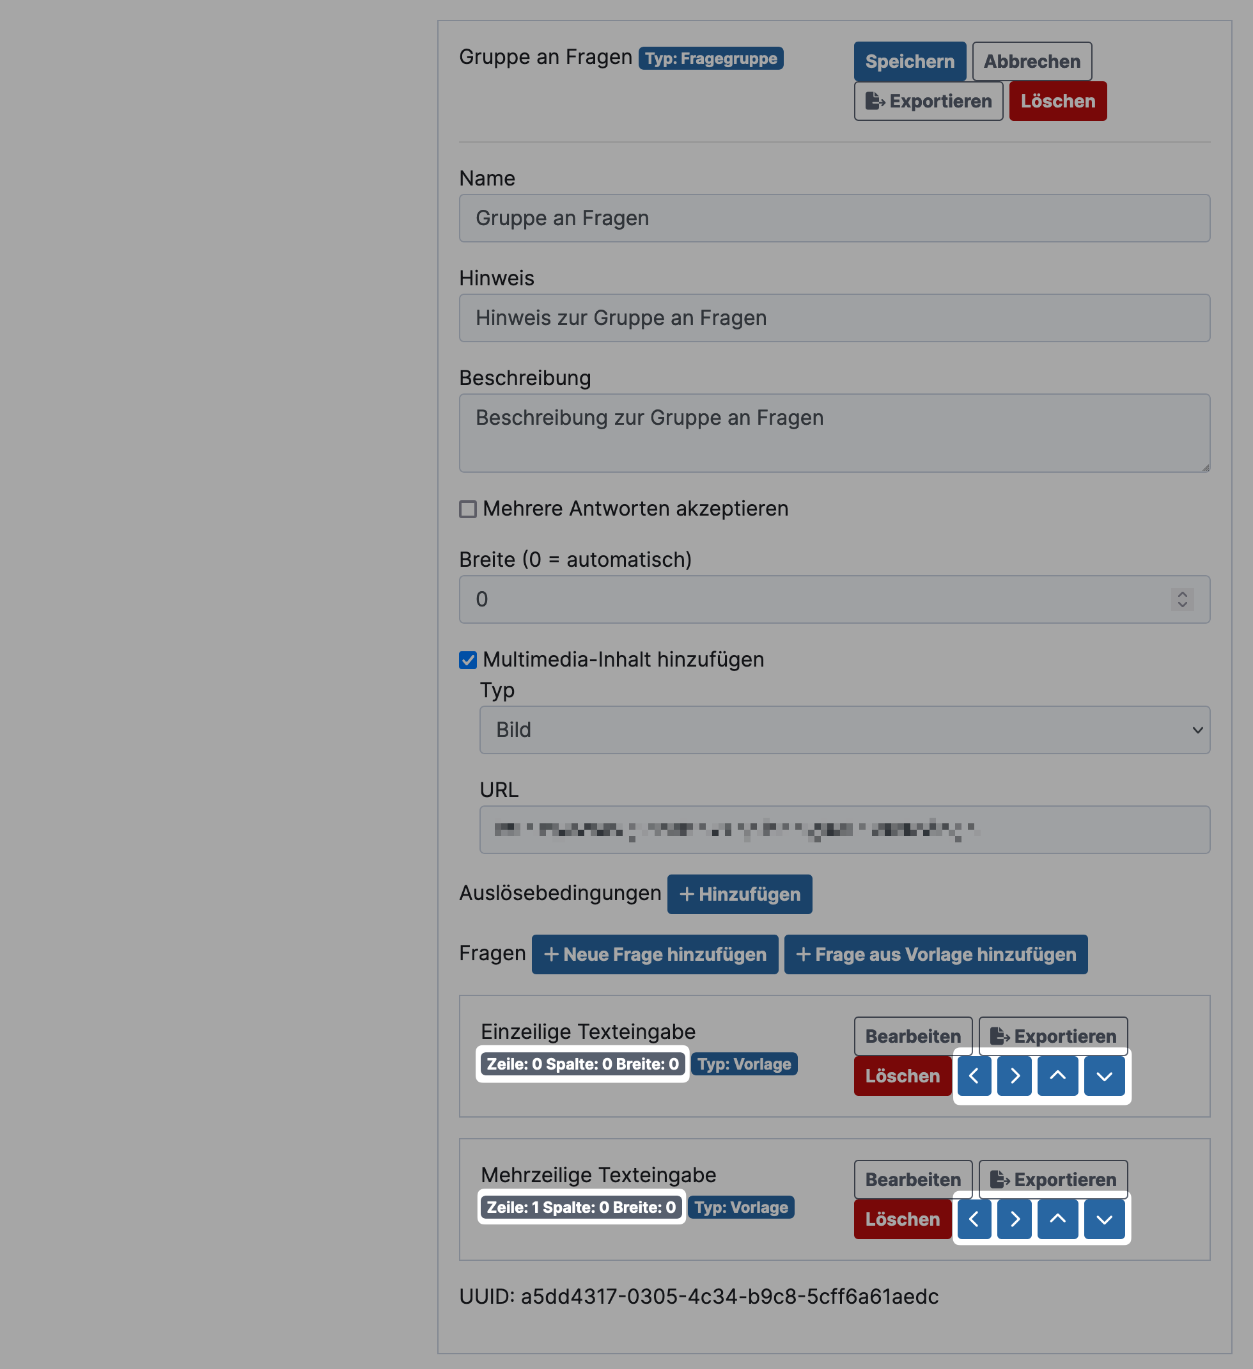Click into the Name input field

tap(834, 218)
